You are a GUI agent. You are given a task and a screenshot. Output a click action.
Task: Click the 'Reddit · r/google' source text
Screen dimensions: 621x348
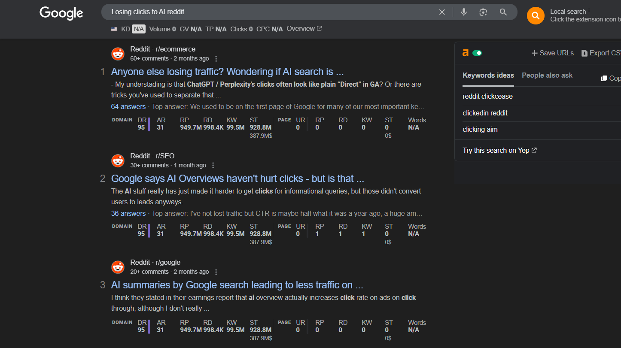click(155, 263)
